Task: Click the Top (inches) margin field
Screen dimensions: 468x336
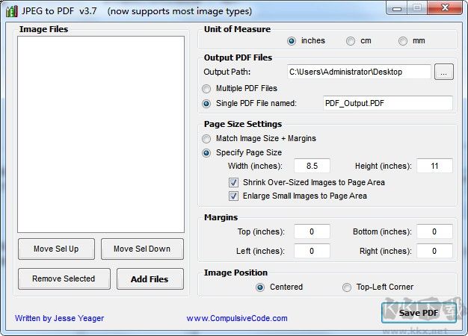Action: [312, 231]
